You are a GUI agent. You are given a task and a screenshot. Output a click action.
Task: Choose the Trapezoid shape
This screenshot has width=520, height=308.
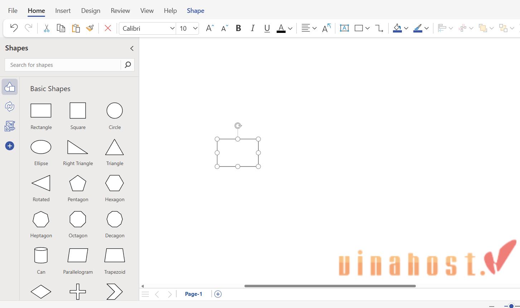coord(115,255)
